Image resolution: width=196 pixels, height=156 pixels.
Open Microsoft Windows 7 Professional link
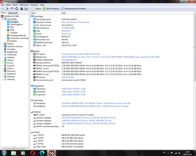pos(75,22)
